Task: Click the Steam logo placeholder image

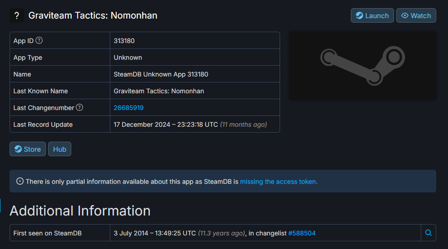Action: (x=362, y=66)
